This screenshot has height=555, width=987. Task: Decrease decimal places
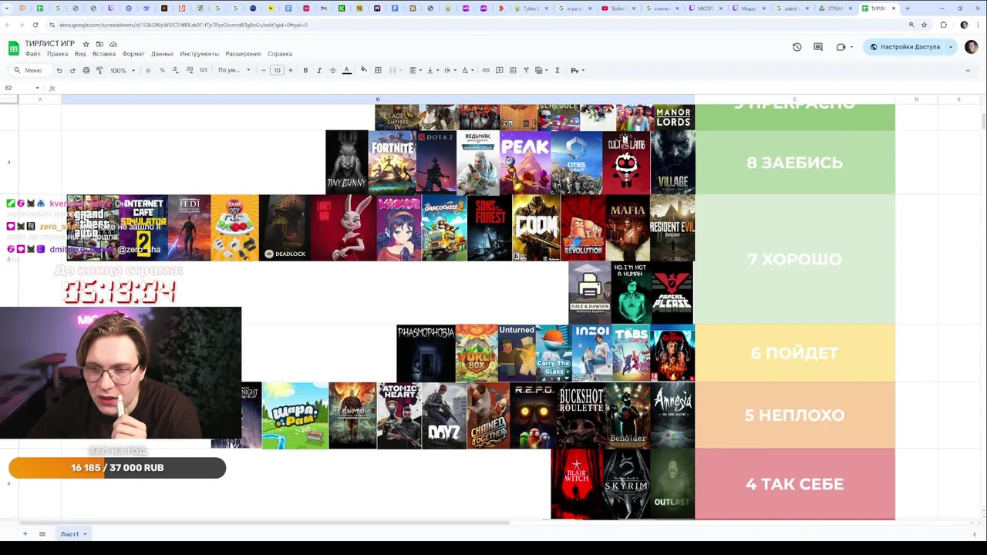(176, 70)
